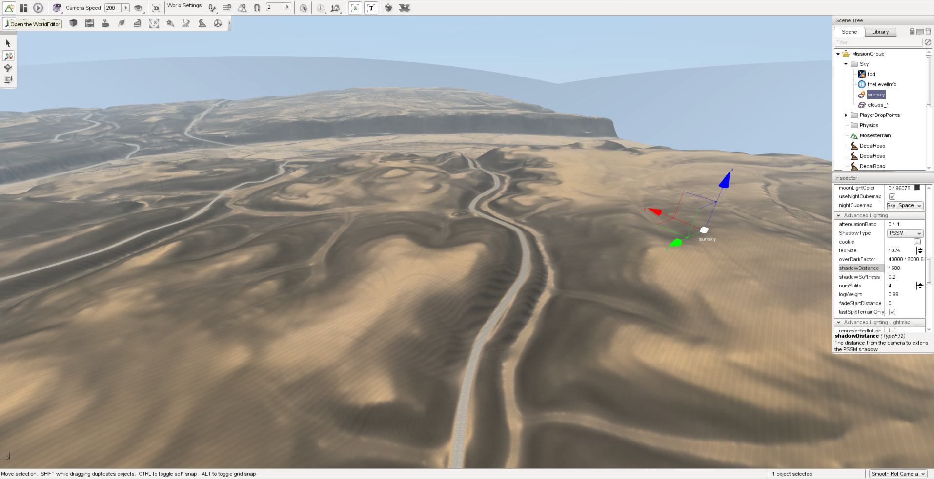Open the Datablock Editor icon
The height and width of the screenshot is (479, 934).
click(x=89, y=23)
